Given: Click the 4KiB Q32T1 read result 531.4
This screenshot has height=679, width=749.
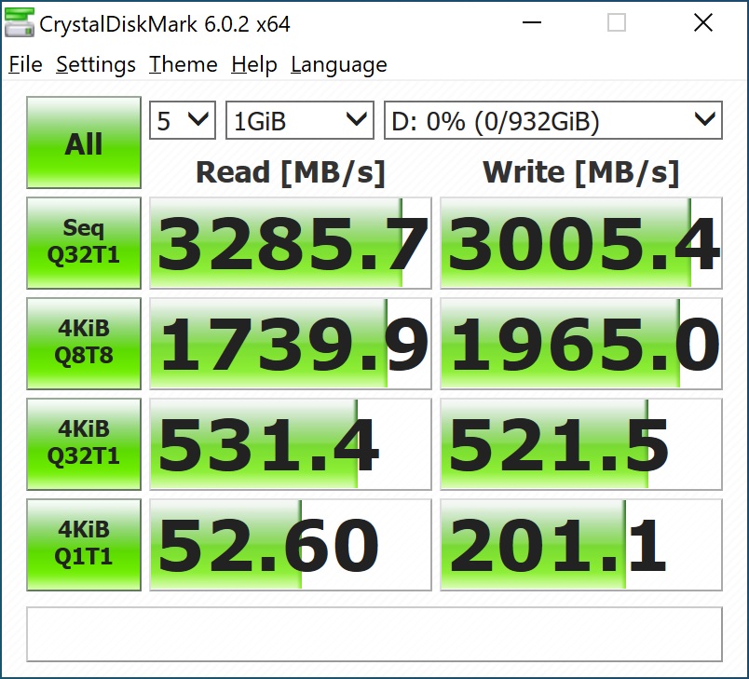Looking at the screenshot, I should coord(291,444).
